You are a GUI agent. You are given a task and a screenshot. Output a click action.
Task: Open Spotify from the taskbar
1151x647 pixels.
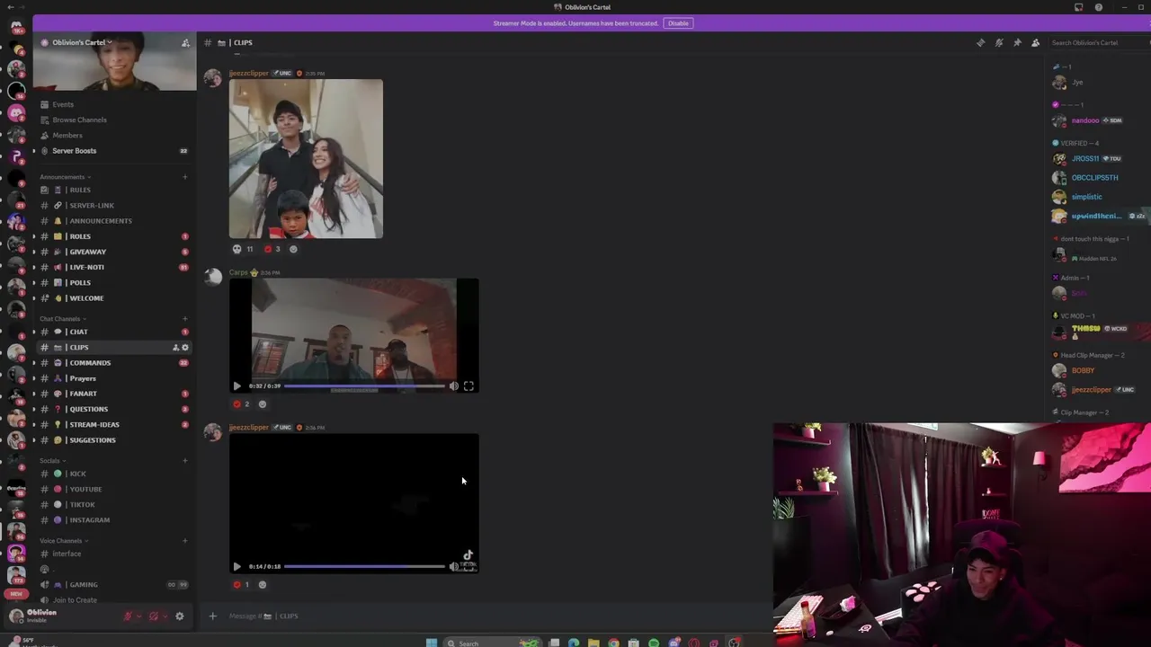(654, 643)
